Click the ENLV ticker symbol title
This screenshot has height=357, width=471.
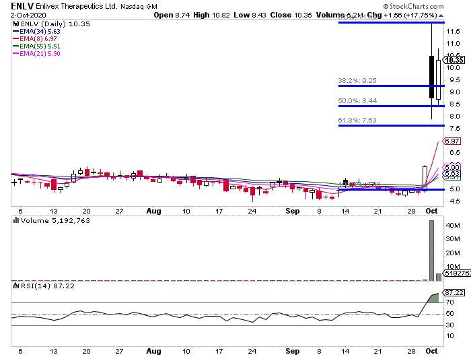click(22, 6)
